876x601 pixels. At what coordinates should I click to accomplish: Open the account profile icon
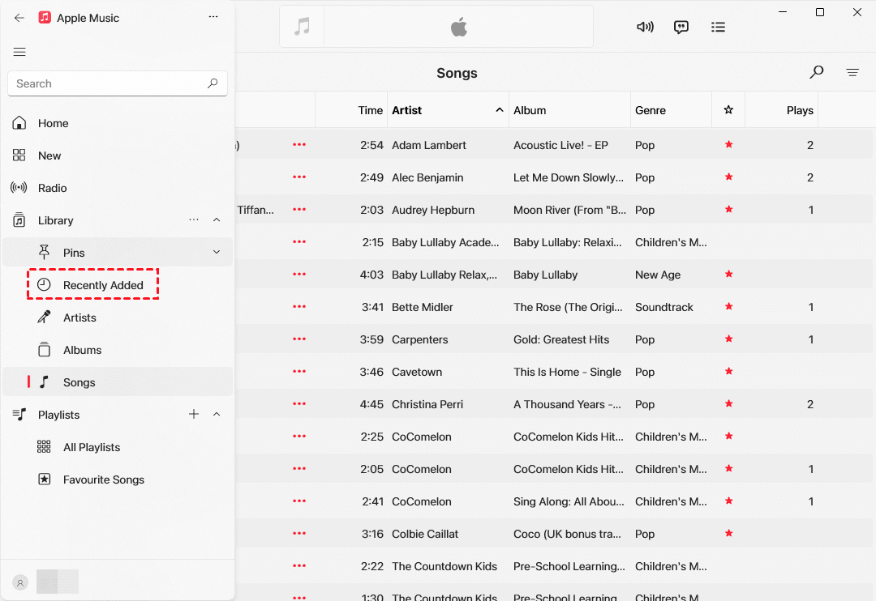20,582
